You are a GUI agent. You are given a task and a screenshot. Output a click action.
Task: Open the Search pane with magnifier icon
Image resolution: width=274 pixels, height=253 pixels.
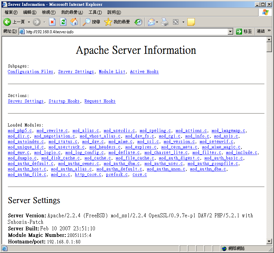[86, 22]
